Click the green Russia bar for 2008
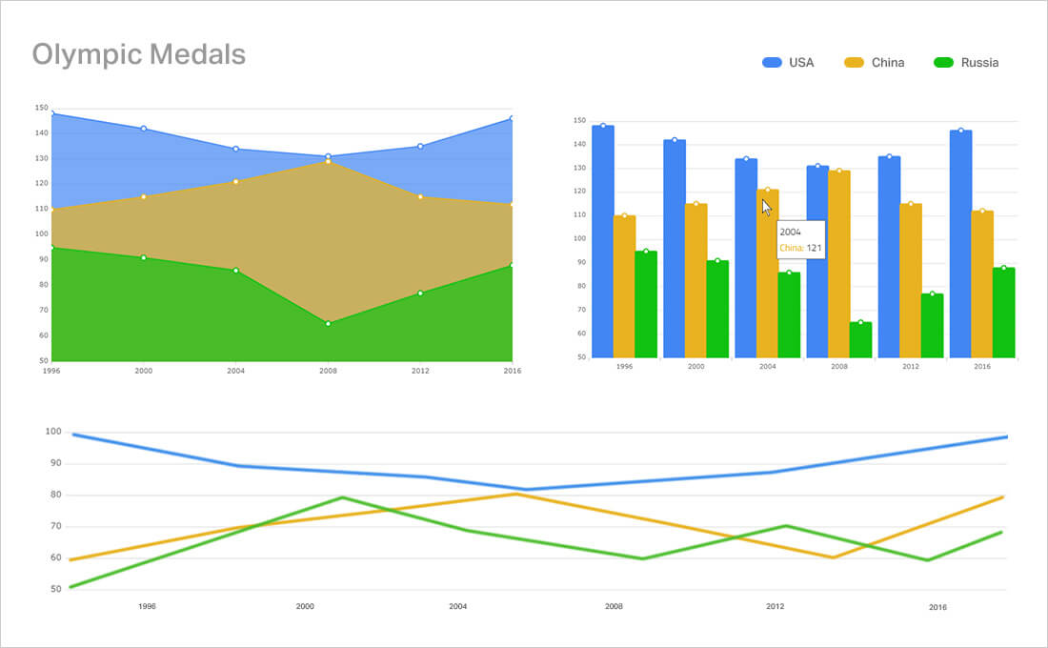This screenshot has width=1048, height=648. [x=860, y=339]
